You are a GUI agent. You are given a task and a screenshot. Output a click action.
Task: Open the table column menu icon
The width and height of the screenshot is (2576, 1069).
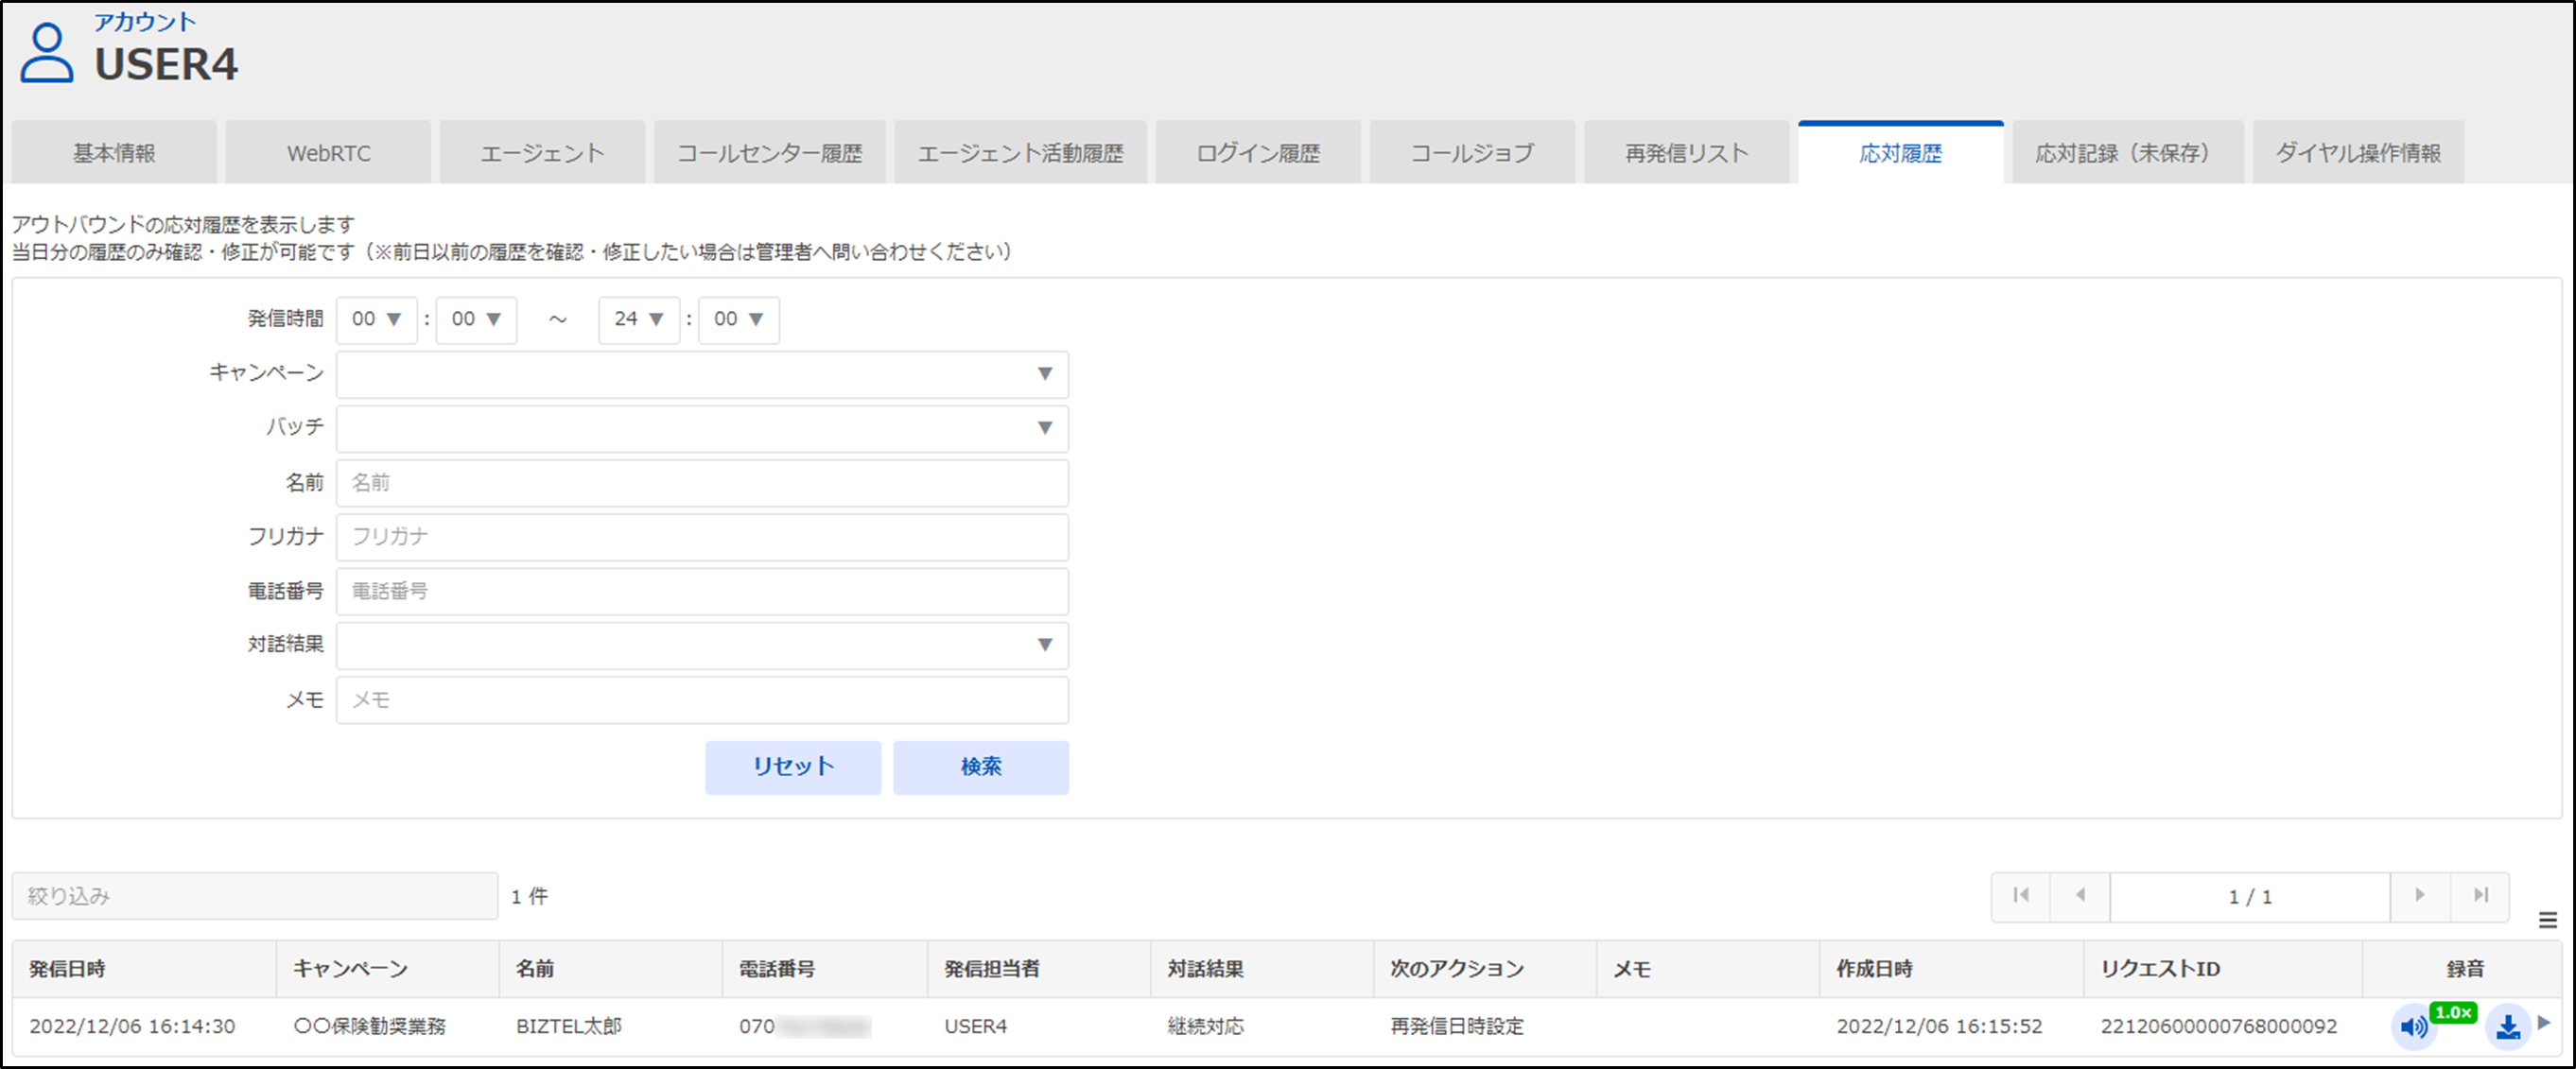(x=2548, y=921)
